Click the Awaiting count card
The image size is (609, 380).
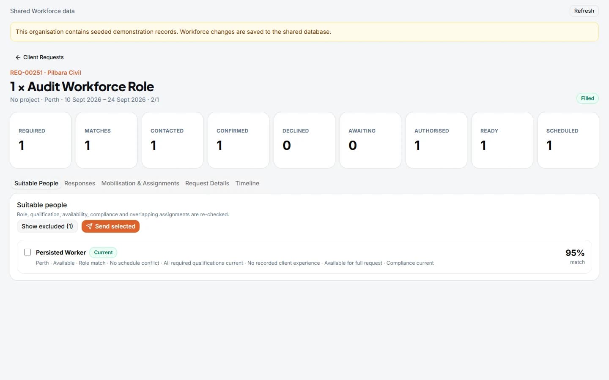point(370,140)
